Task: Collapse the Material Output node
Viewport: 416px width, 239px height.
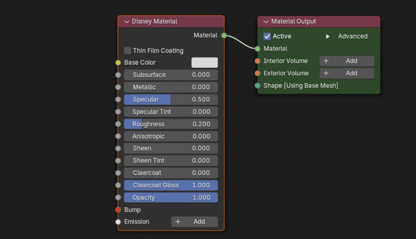Action: click(x=266, y=22)
